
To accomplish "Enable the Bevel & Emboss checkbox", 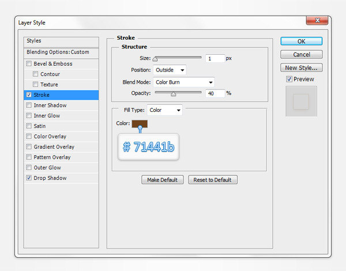I will [29, 64].
